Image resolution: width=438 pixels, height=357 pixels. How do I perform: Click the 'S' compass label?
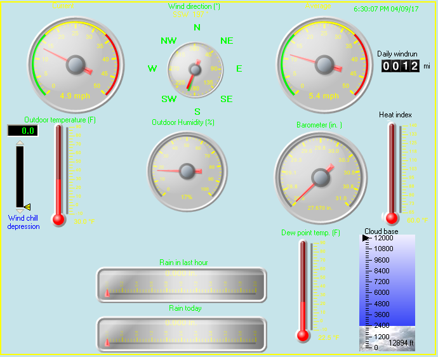point(197,112)
